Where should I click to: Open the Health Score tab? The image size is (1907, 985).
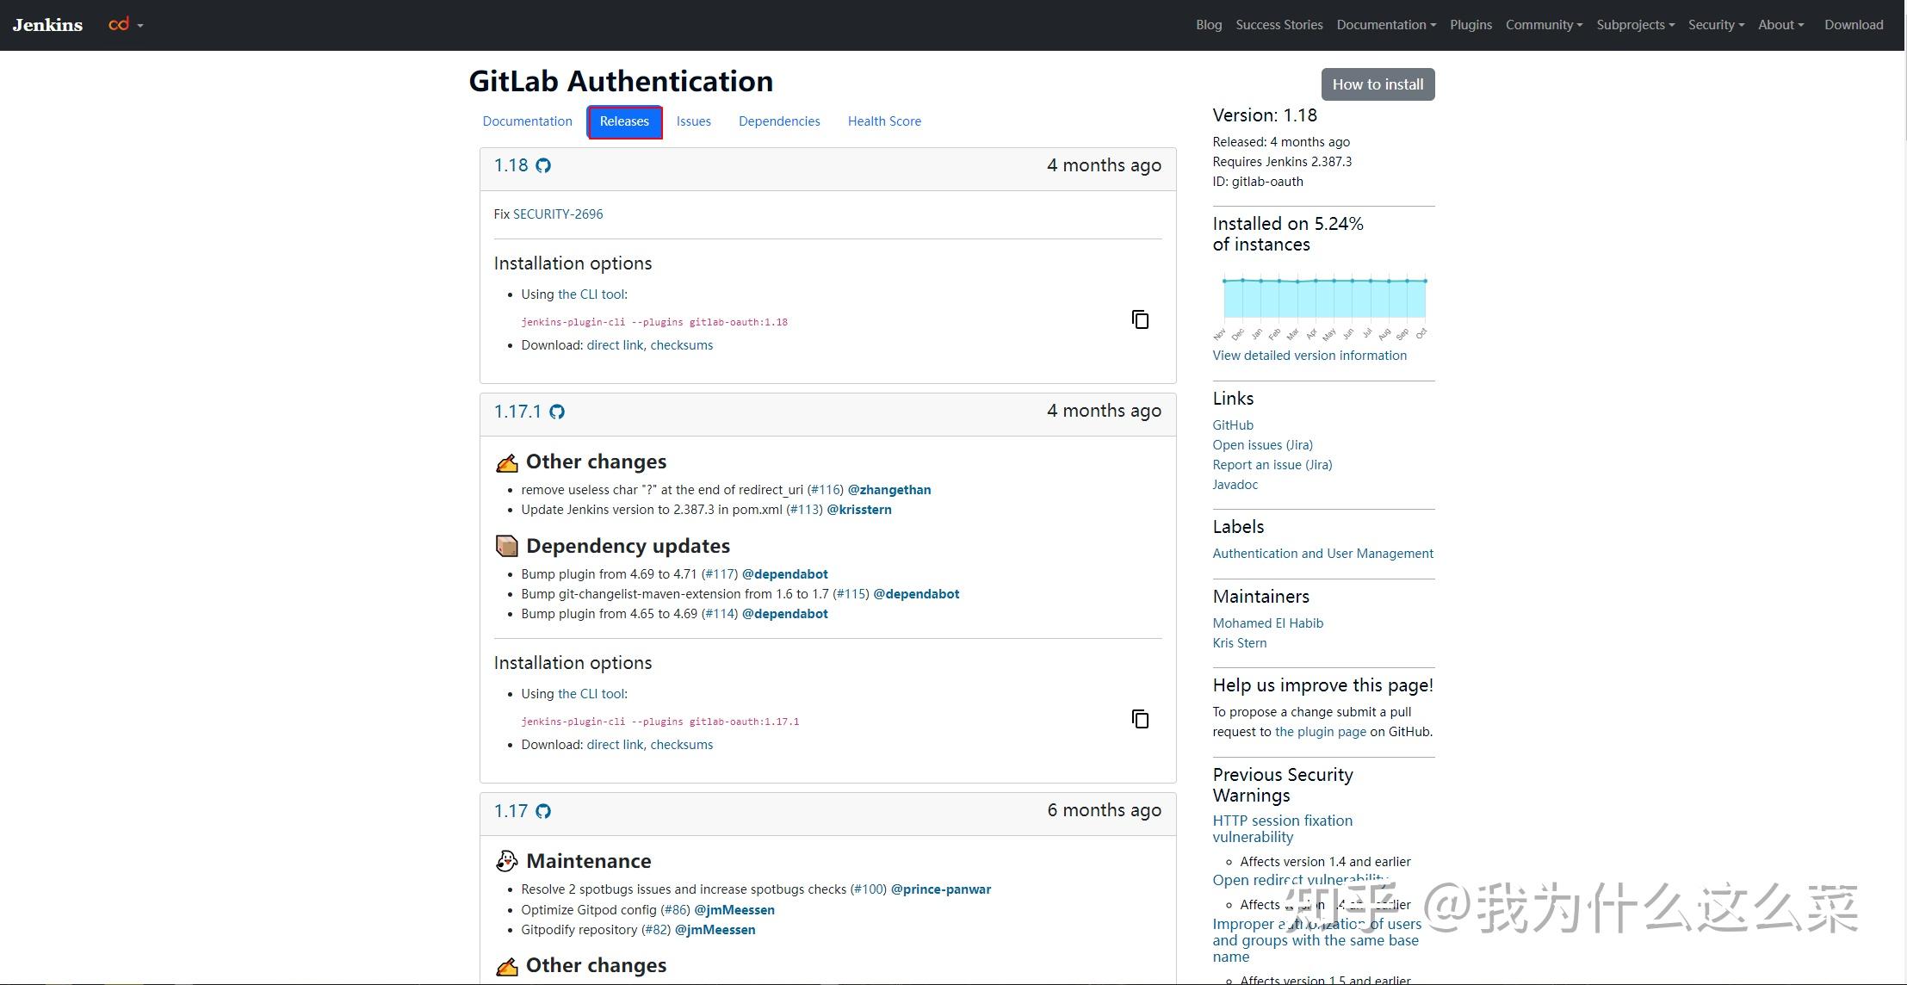click(883, 121)
